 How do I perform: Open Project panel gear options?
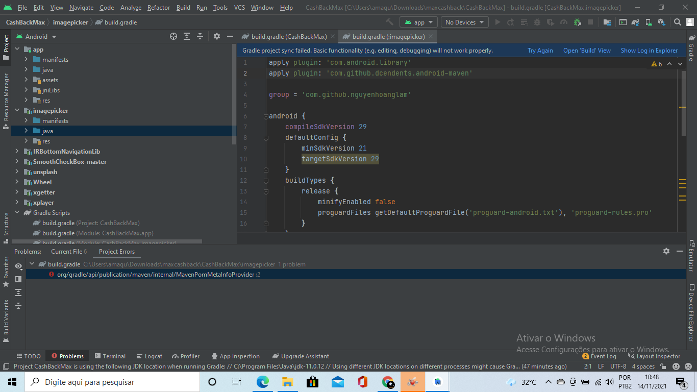(x=216, y=36)
